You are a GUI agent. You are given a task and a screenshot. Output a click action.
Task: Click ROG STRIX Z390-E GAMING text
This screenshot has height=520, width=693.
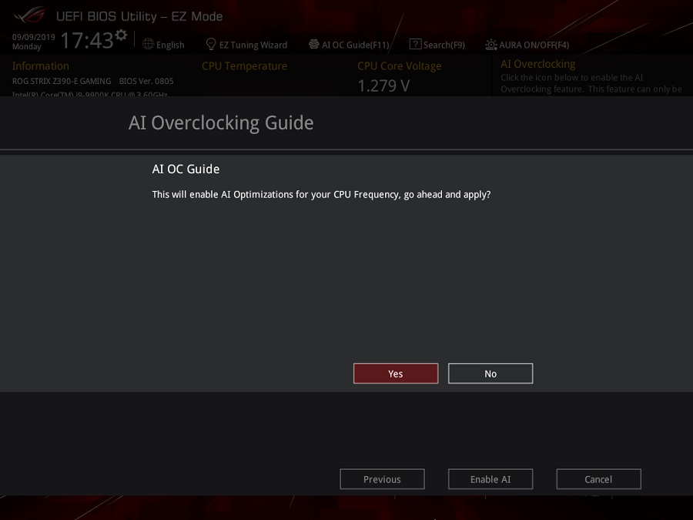click(62, 82)
